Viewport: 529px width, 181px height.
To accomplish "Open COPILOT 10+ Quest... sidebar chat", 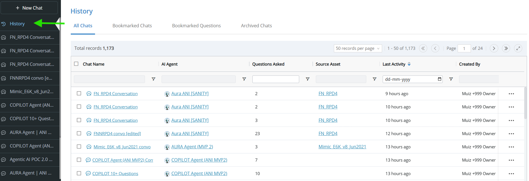I will click(x=32, y=119).
